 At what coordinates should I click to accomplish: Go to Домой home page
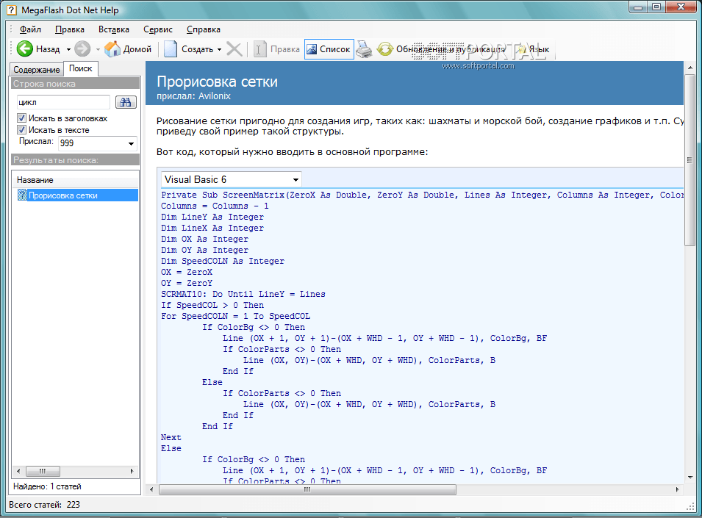128,49
